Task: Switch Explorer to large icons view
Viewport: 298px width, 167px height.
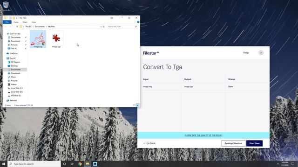Action: [x=138, y=105]
